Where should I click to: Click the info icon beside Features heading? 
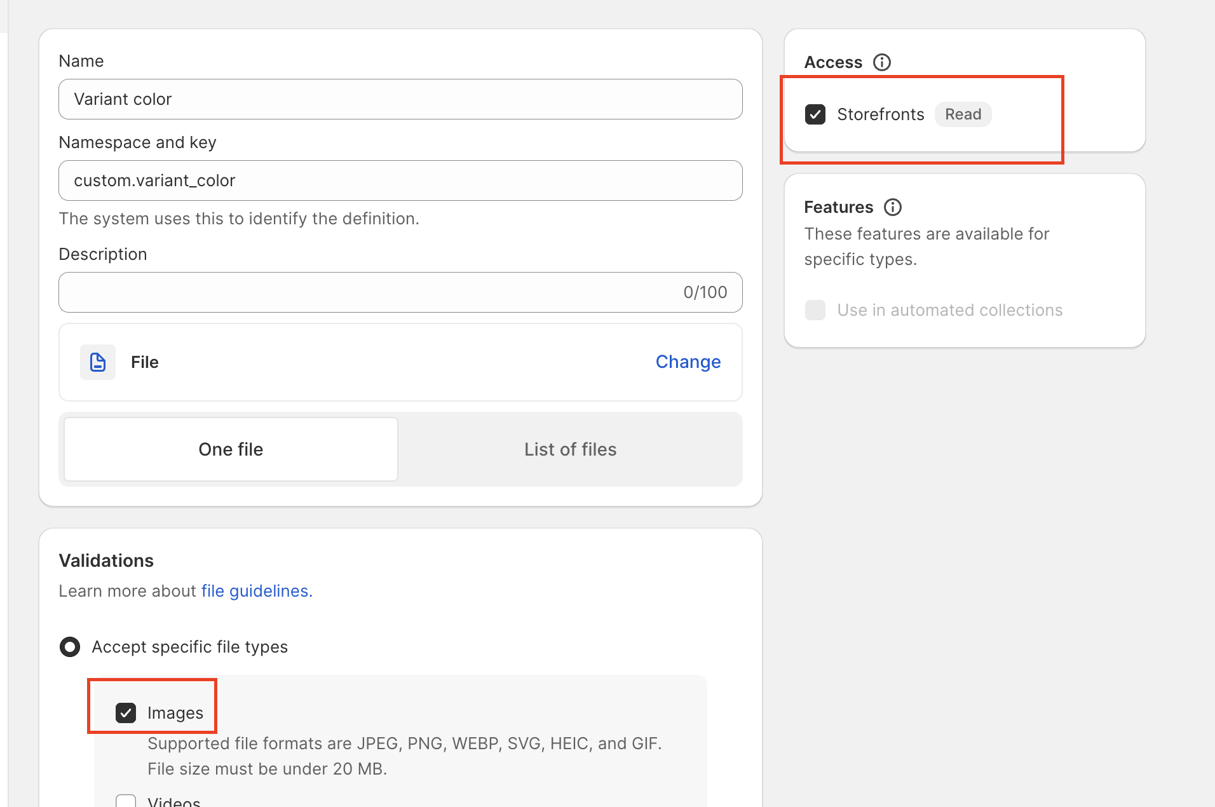pos(892,207)
